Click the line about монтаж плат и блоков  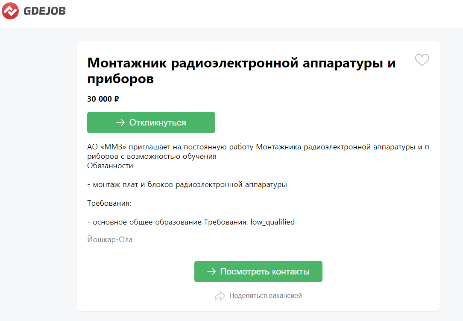pos(187,184)
